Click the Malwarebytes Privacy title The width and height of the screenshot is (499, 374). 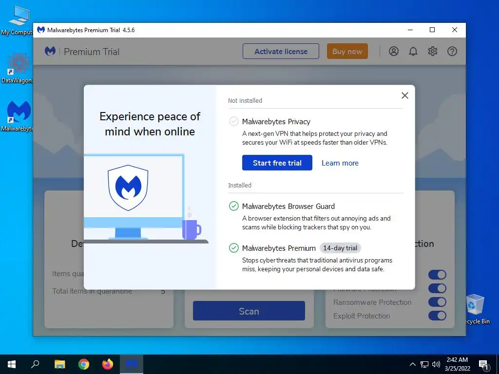click(276, 121)
